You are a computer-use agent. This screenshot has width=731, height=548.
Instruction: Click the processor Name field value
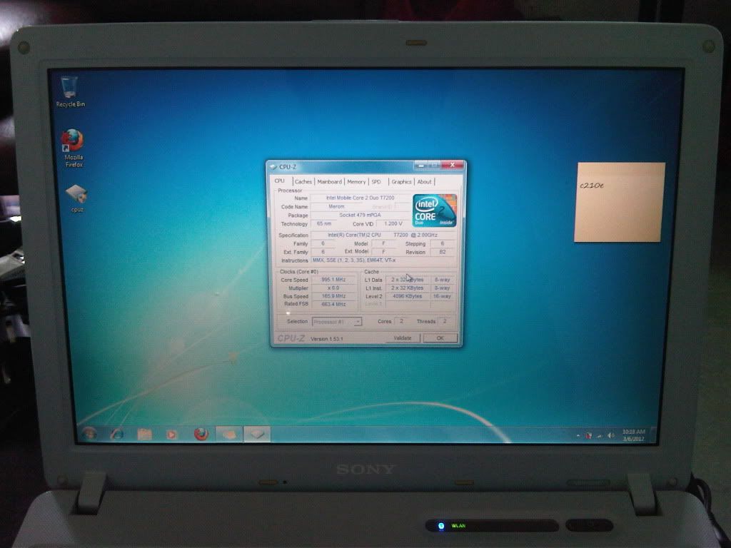(x=361, y=198)
